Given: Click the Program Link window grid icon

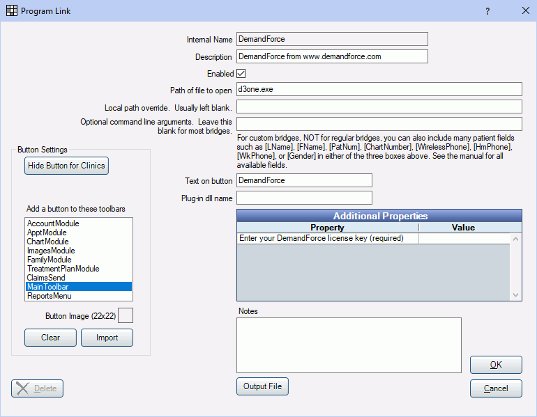Looking at the screenshot, I should point(12,10).
